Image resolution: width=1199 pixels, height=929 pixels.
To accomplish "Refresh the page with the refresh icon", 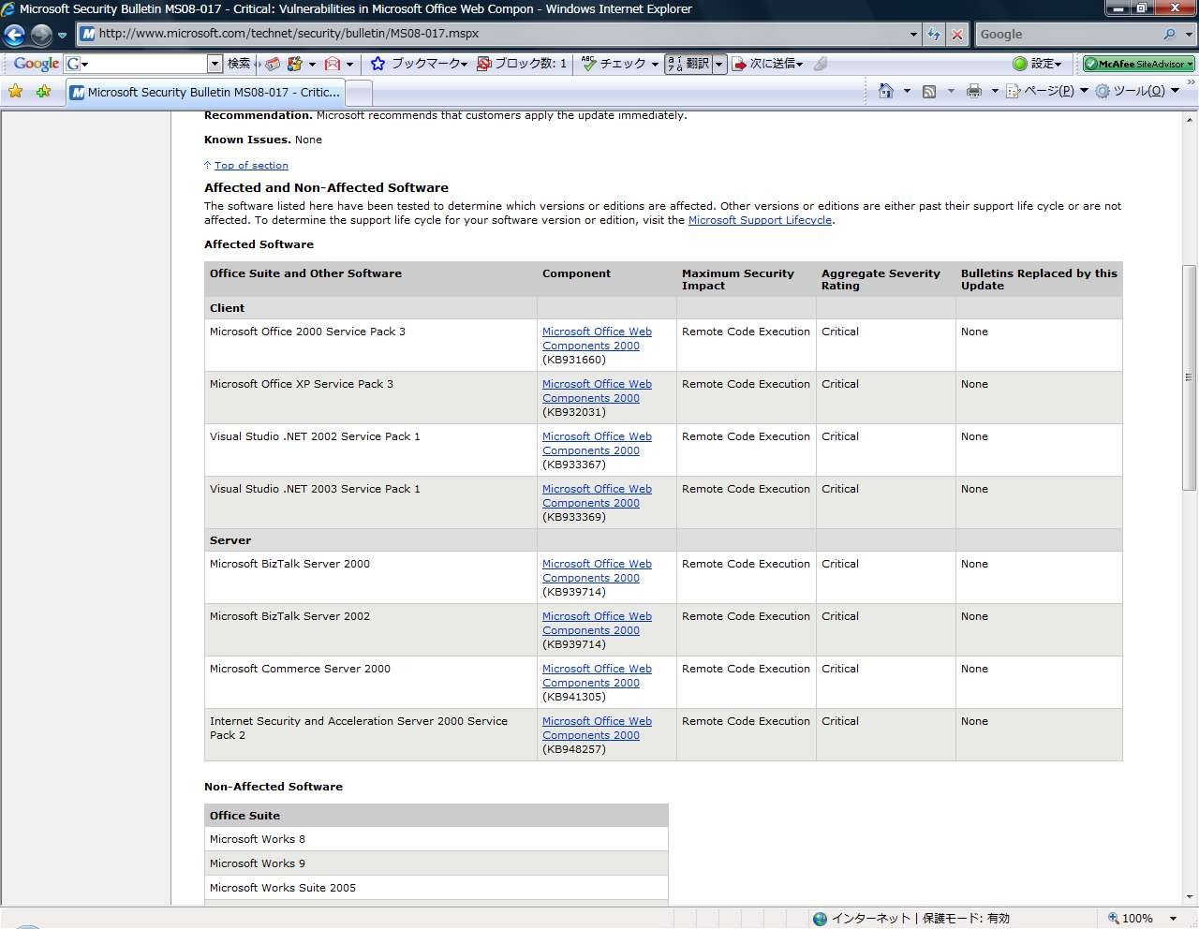I will tap(934, 34).
